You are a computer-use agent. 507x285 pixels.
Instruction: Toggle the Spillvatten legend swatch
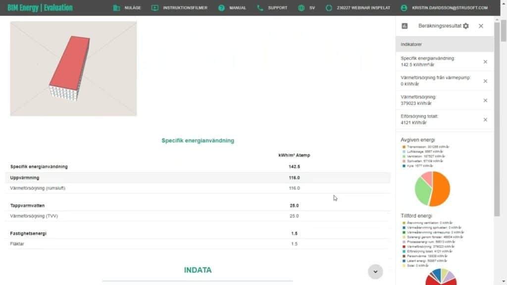[x=404, y=161]
